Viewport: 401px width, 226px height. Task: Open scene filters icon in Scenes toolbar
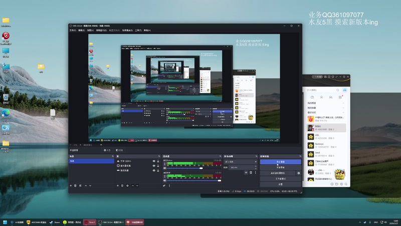coord(81,185)
